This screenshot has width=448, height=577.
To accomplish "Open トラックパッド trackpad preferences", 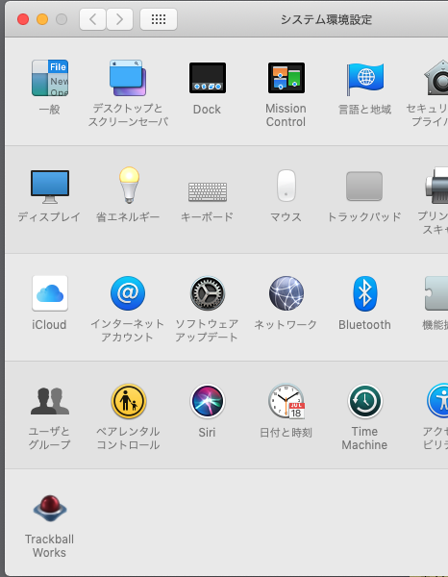I will (364, 186).
